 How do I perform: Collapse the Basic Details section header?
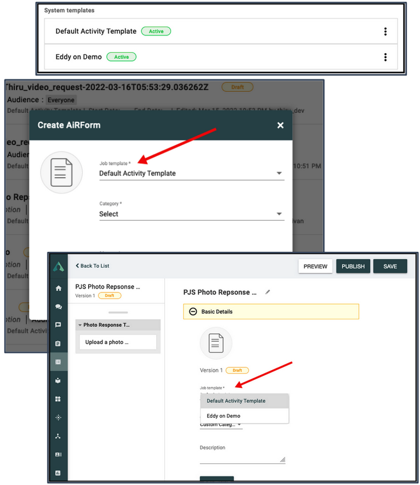coord(271,311)
